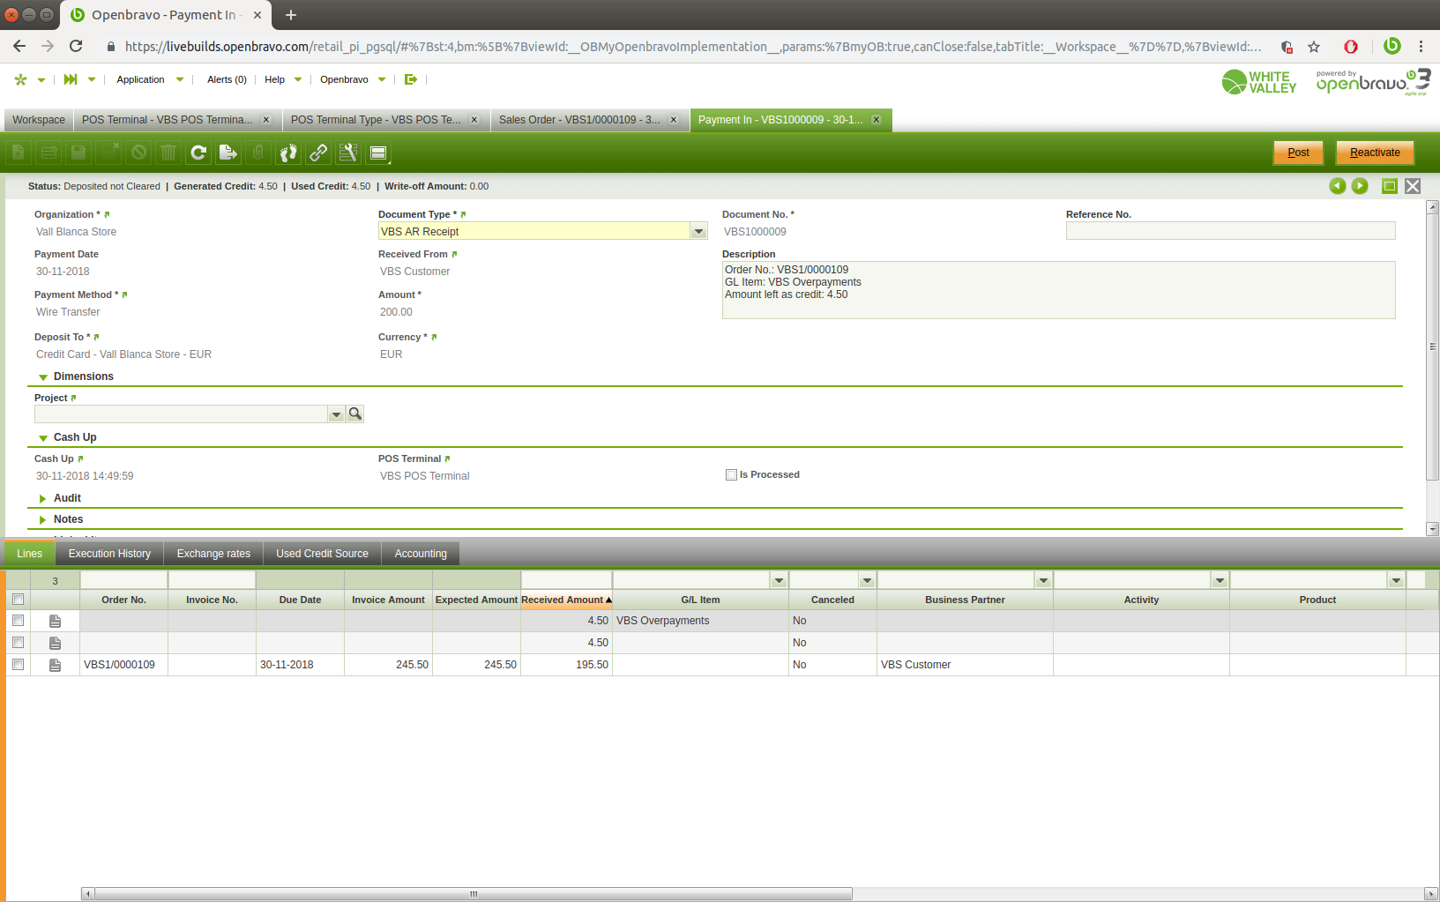Image resolution: width=1440 pixels, height=902 pixels.
Task: Click the form vertical scrollbar track
Action: 1433,369
